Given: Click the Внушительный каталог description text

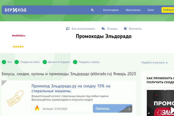Looking at the screenshot, I should 70,98.
